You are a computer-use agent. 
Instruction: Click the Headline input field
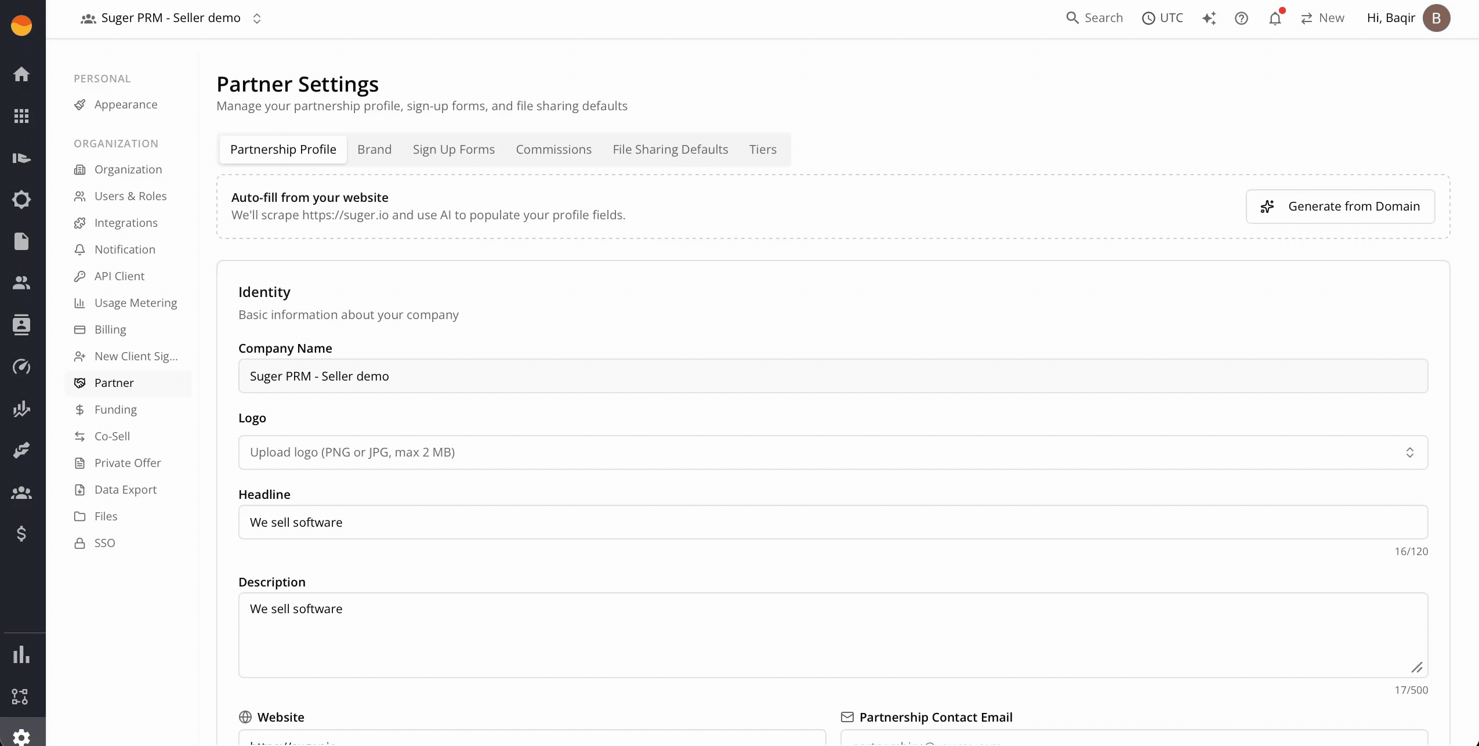point(833,522)
